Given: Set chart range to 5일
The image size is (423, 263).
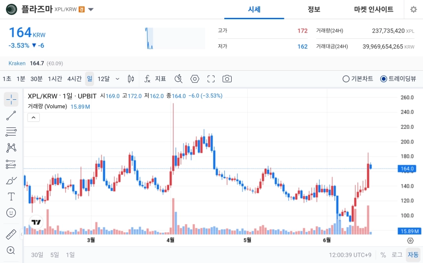Looking at the screenshot, I should pyautogui.click(x=55, y=255).
